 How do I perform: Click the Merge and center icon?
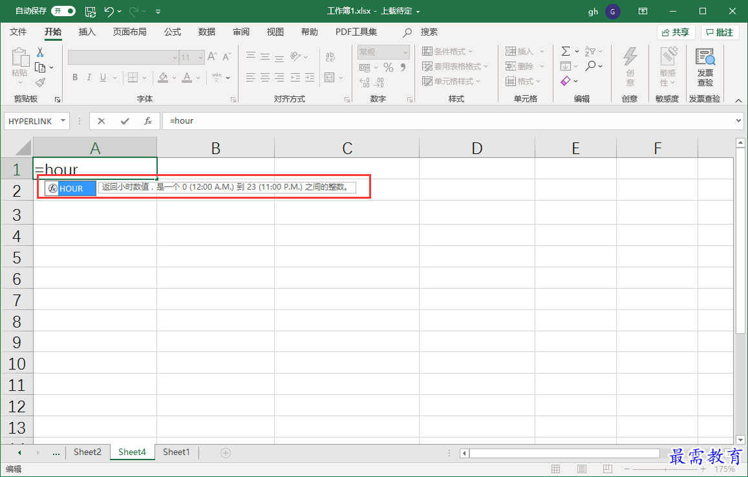pyautogui.click(x=329, y=78)
